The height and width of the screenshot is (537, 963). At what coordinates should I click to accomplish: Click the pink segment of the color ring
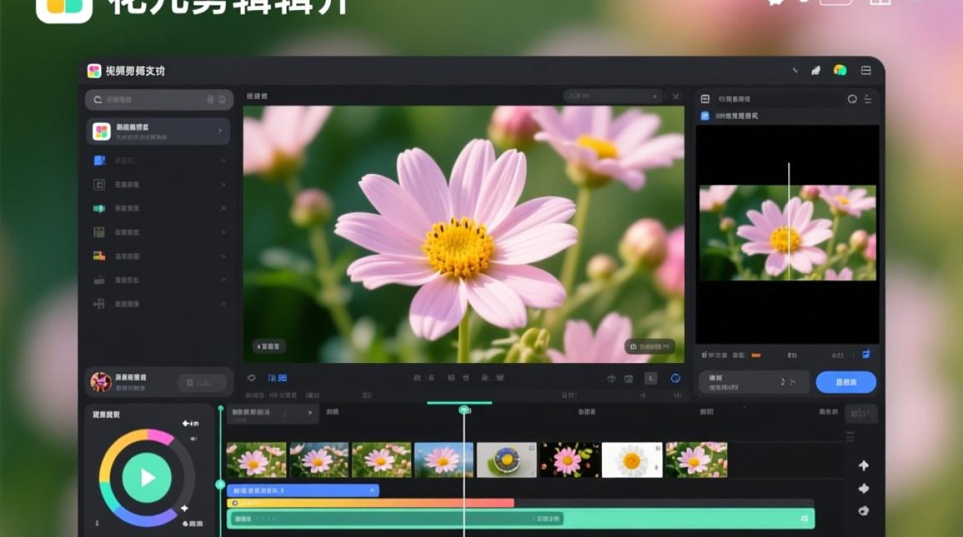(x=162, y=435)
